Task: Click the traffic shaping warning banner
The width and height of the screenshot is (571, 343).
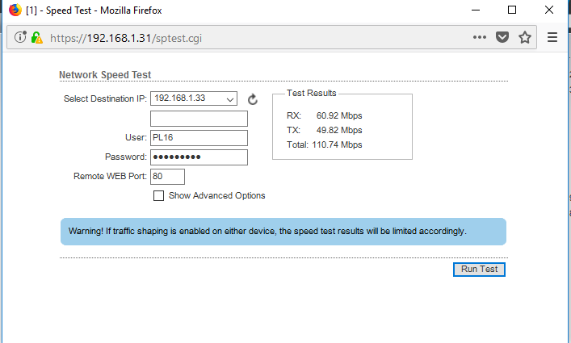Action: (283, 231)
